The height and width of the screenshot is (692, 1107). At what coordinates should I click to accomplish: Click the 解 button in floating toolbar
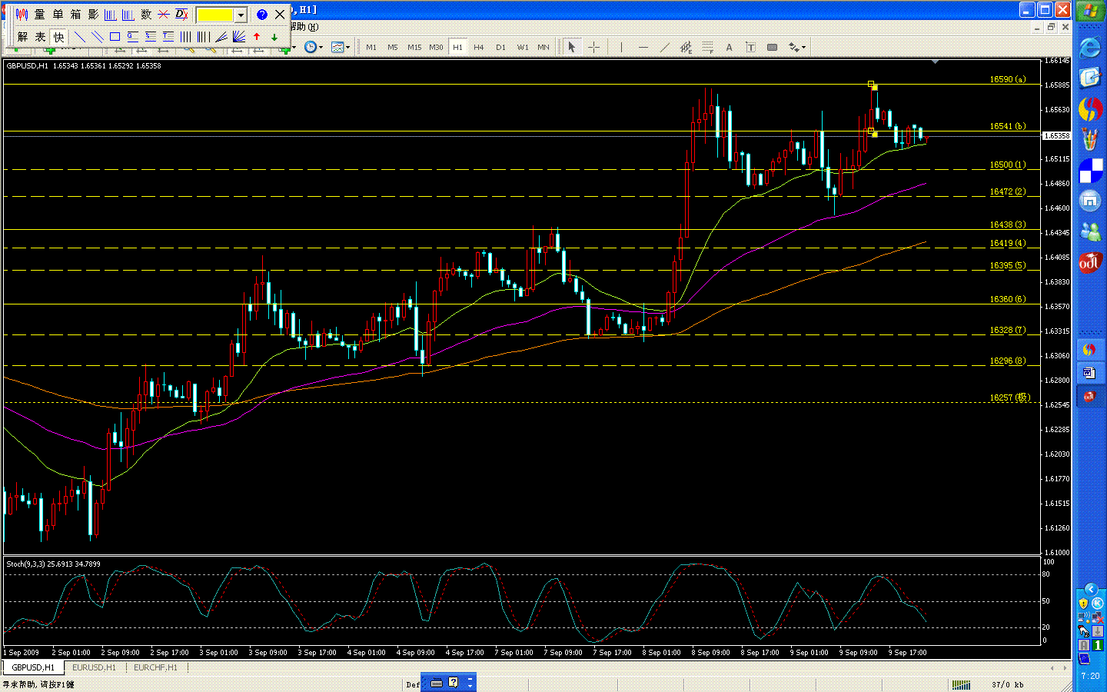click(22, 37)
